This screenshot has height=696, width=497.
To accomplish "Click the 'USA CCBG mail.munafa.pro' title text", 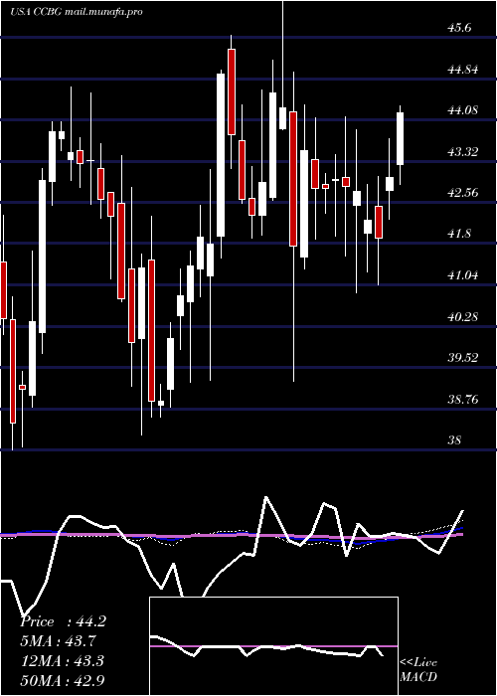I will coord(77,12).
